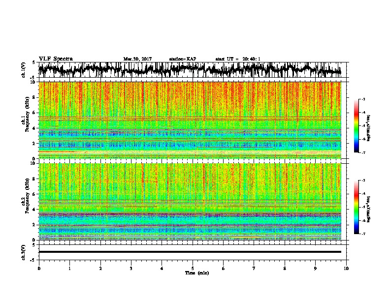Click the time axis tick label "8"
Screen dimensions: 390x301
tap(285, 269)
